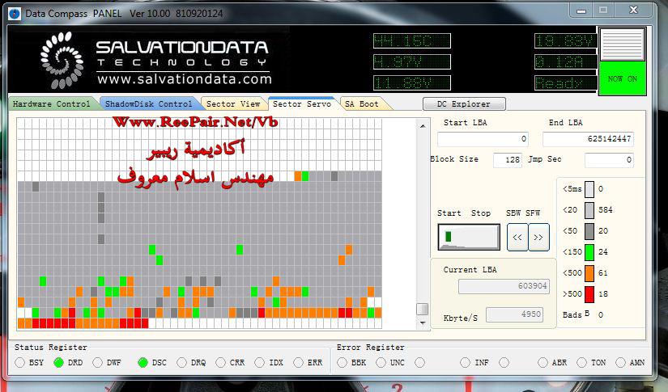668x392 pixels.
Task: Click the SBW skip backward button
Action: [x=517, y=238]
